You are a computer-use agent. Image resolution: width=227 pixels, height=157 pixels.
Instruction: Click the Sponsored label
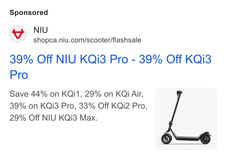(x=29, y=13)
